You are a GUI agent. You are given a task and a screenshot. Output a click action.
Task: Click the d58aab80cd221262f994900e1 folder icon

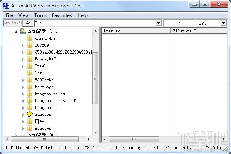30,52
